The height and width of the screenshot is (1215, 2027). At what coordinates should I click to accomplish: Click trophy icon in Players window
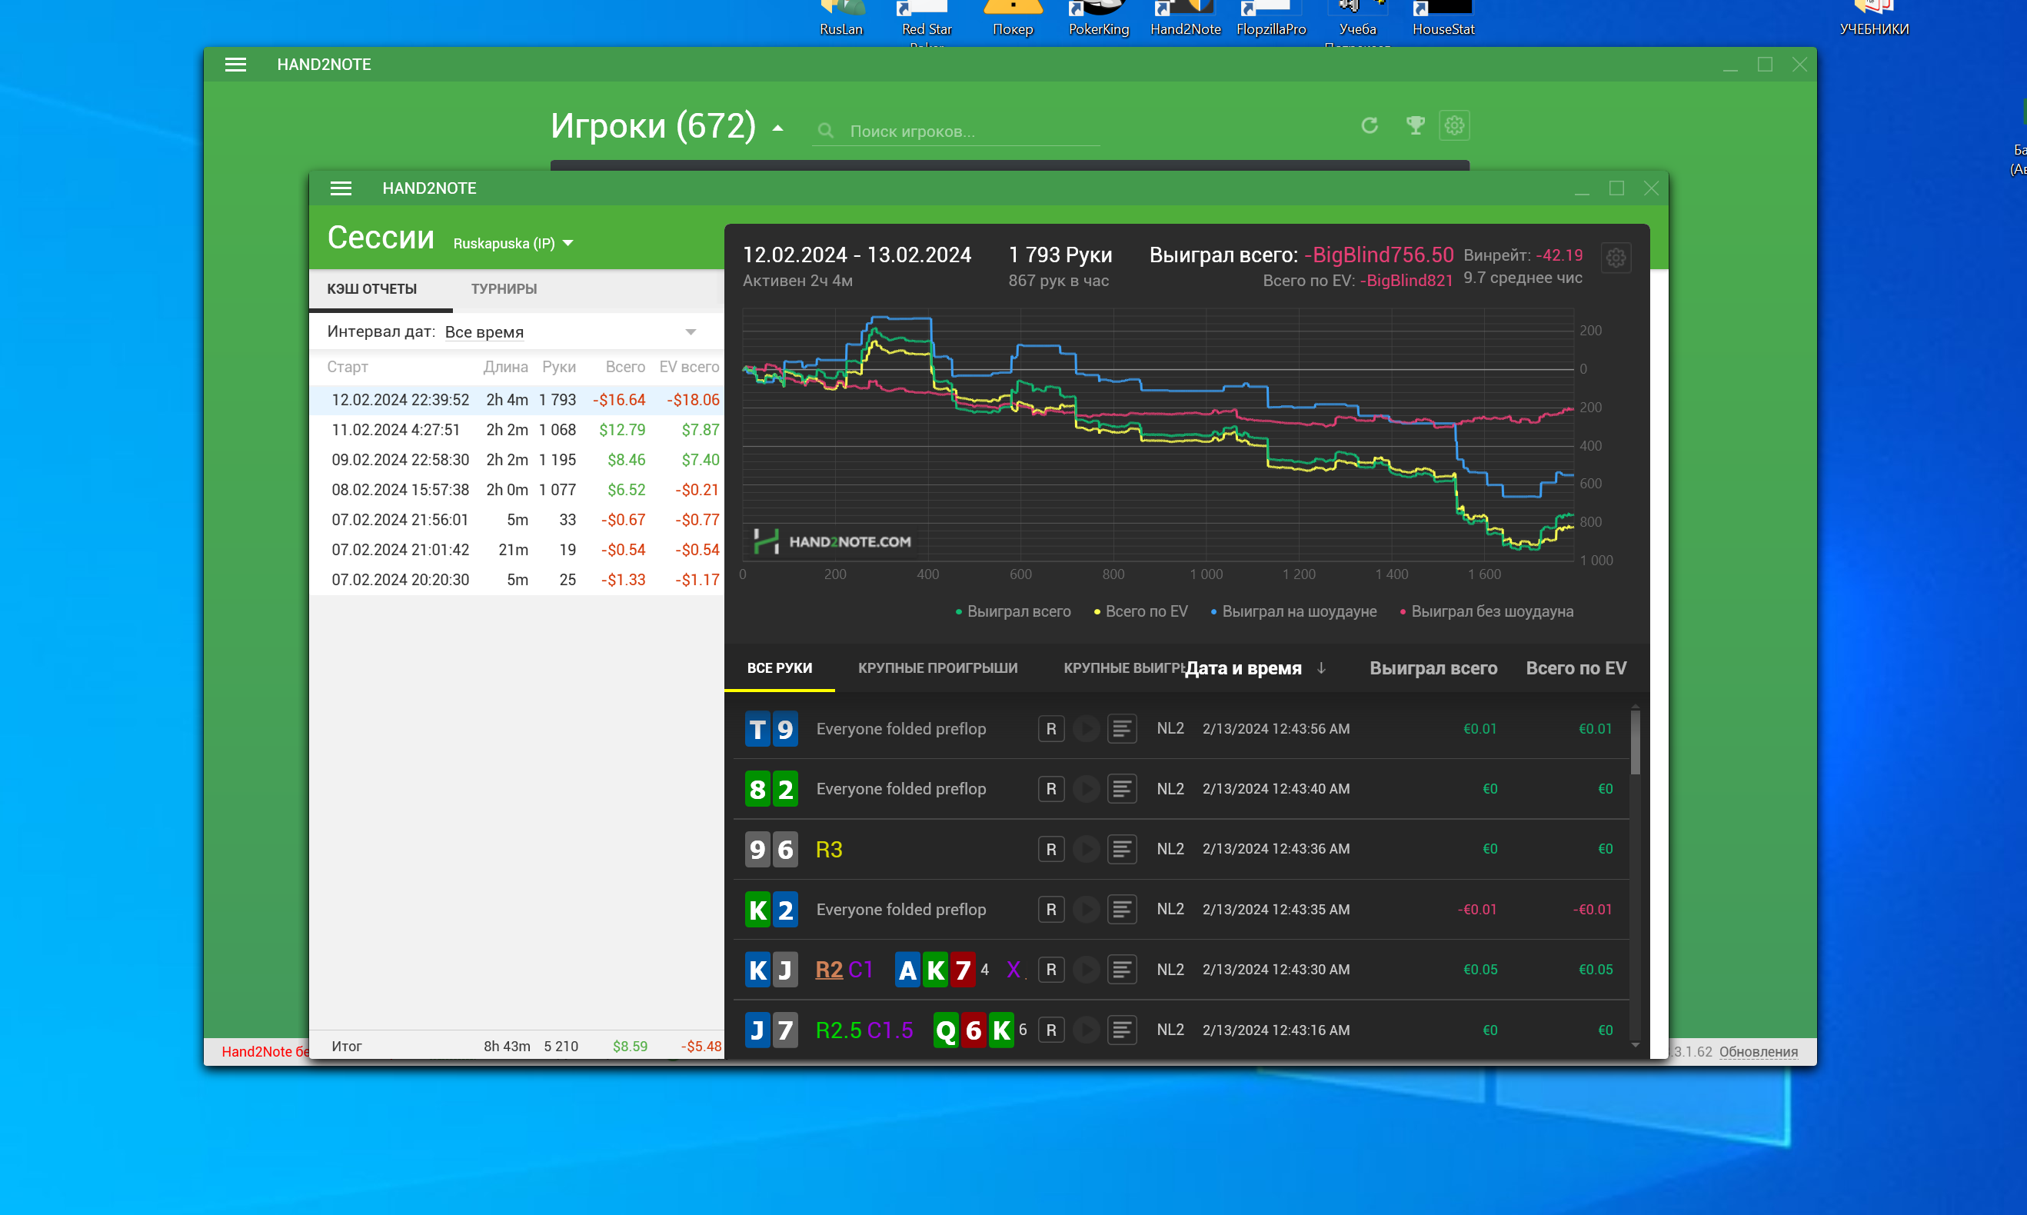(x=1415, y=125)
